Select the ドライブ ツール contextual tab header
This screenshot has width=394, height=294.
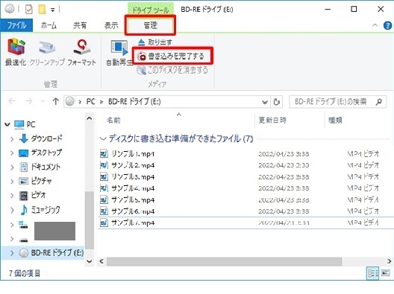pos(151,10)
